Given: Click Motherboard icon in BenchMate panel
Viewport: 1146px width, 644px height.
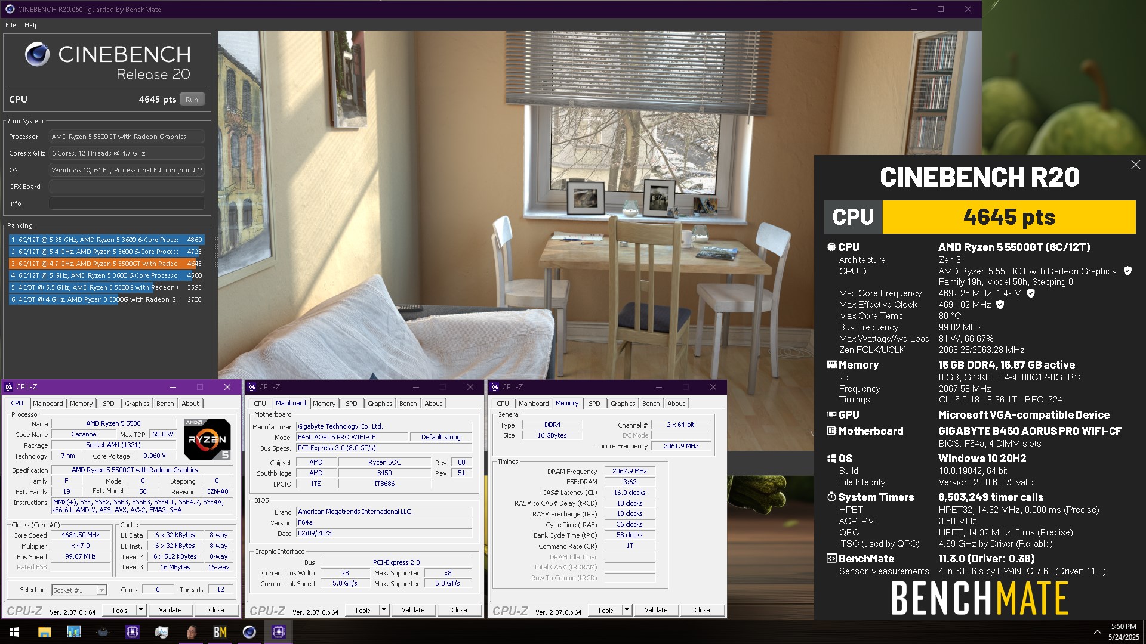Looking at the screenshot, I should click(x=831, y=431).
